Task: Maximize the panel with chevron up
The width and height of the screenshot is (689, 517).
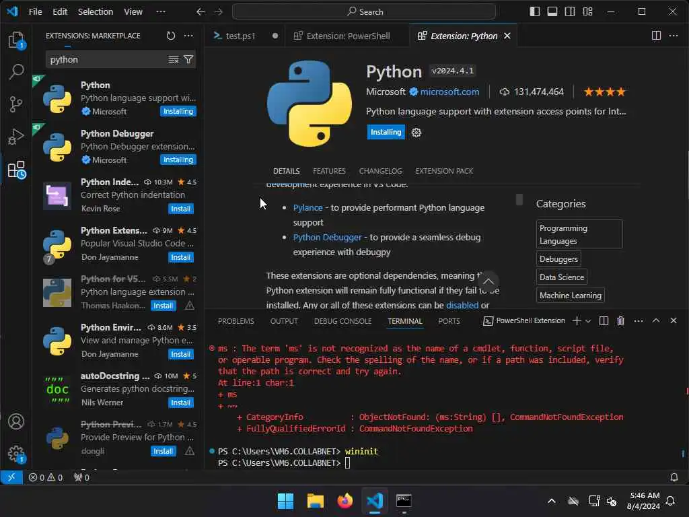Action: [655, 320]
